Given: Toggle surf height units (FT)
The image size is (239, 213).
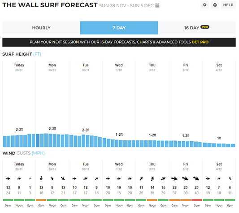Looking at the screenshot, I should click(x=37, y=54).
